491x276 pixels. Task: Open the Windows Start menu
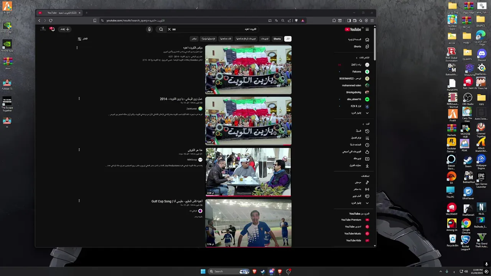[203, 271]
